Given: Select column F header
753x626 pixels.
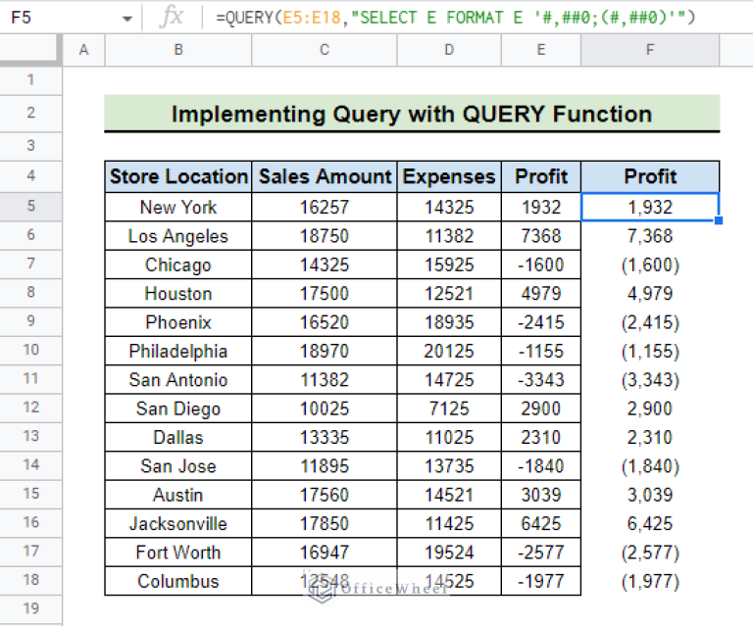Looking at the screenshot, I should [650, 50].
